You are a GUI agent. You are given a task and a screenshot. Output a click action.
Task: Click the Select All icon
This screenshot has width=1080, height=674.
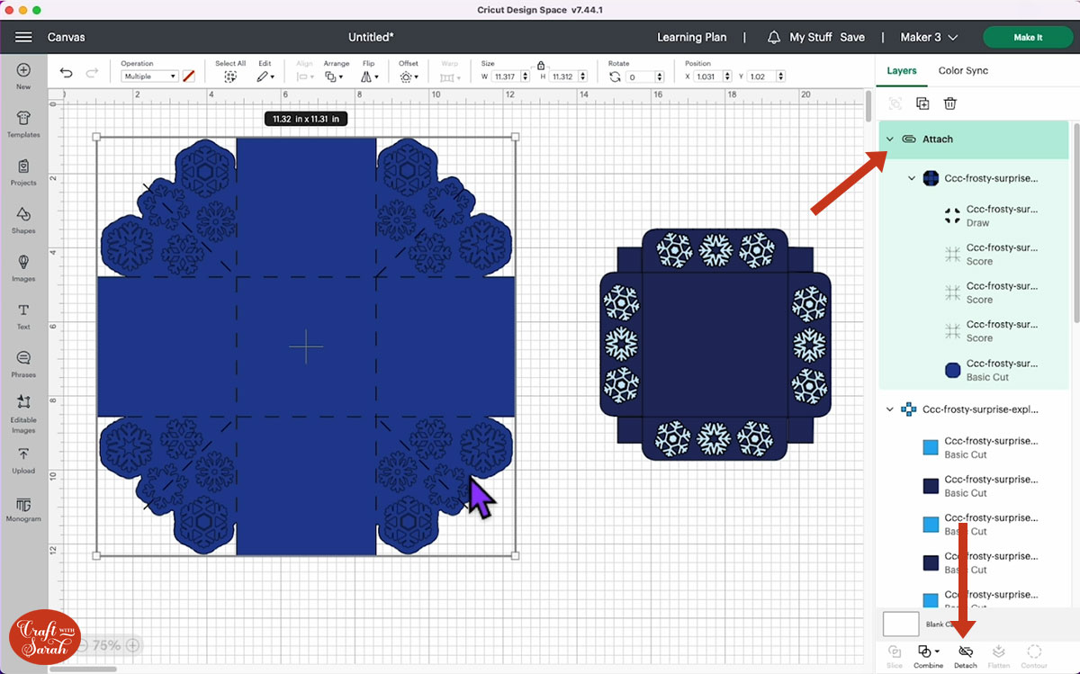230,76
